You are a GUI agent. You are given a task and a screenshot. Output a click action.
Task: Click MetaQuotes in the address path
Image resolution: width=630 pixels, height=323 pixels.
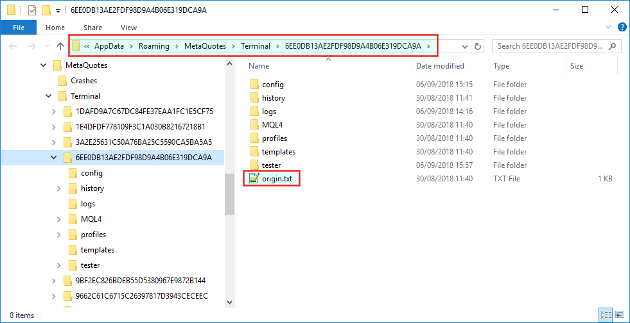[205, 46]
